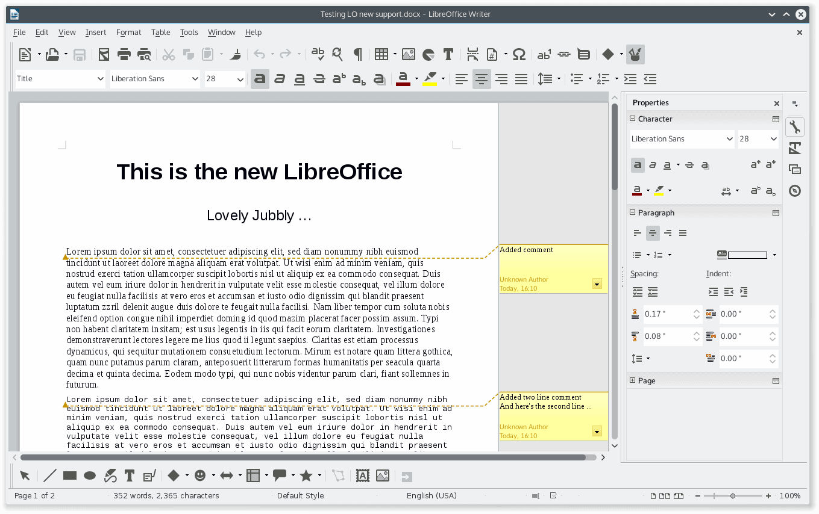Select the Line drawing tool

pyautogui.click(x=50, y=475)
